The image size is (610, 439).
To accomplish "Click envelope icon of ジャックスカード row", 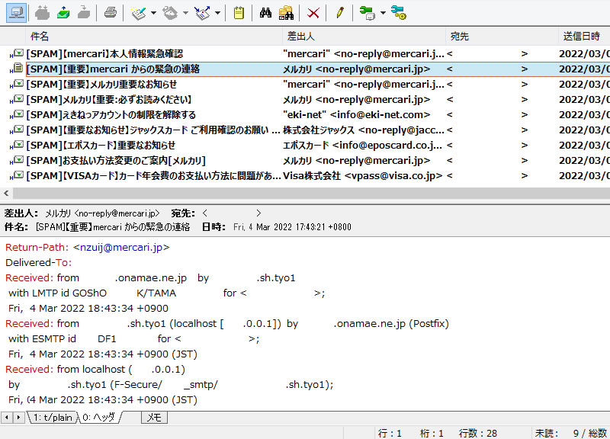I will [x=18, y=129].
